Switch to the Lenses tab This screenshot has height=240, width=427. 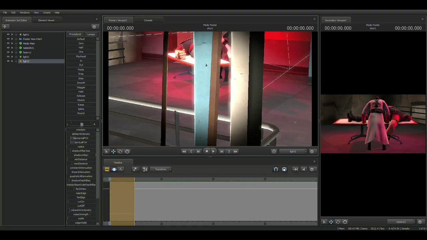(91, 34)
